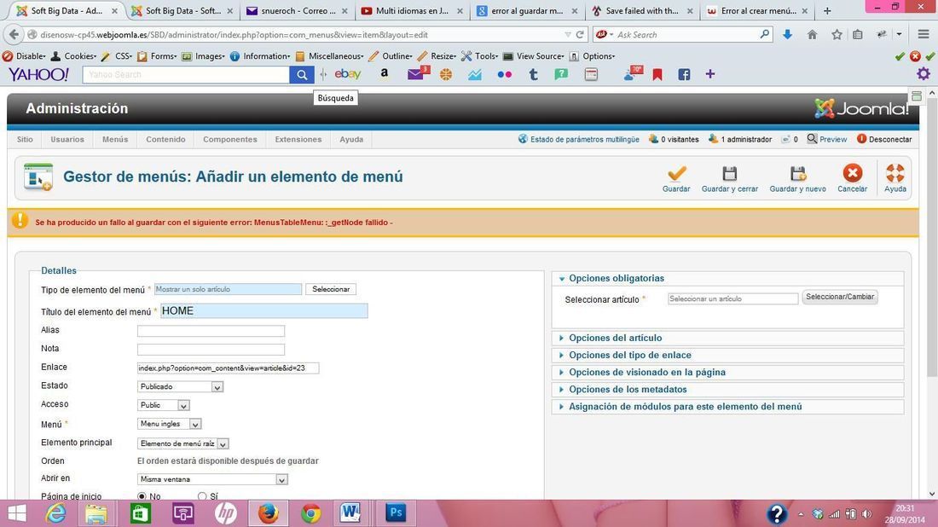Select the No radio for Página de inicio
Image resolution: width=938 pixels, height=527 pixels.
[142, 496]
